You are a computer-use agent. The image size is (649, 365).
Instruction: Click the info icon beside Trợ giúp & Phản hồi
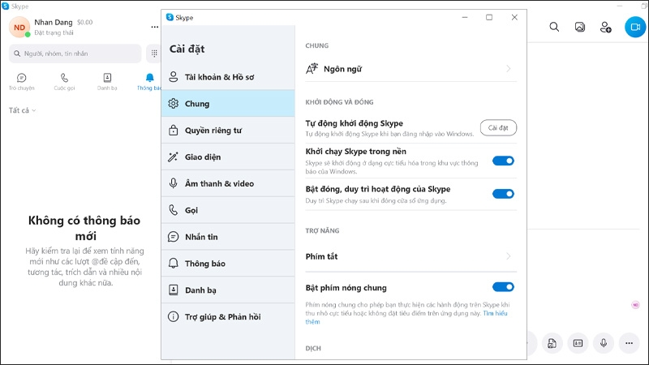pyautogui.click(x=173, y=316)
